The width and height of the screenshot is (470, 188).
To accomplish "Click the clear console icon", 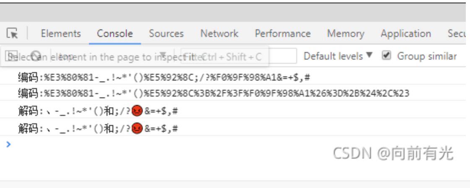I will click(36, 56).
